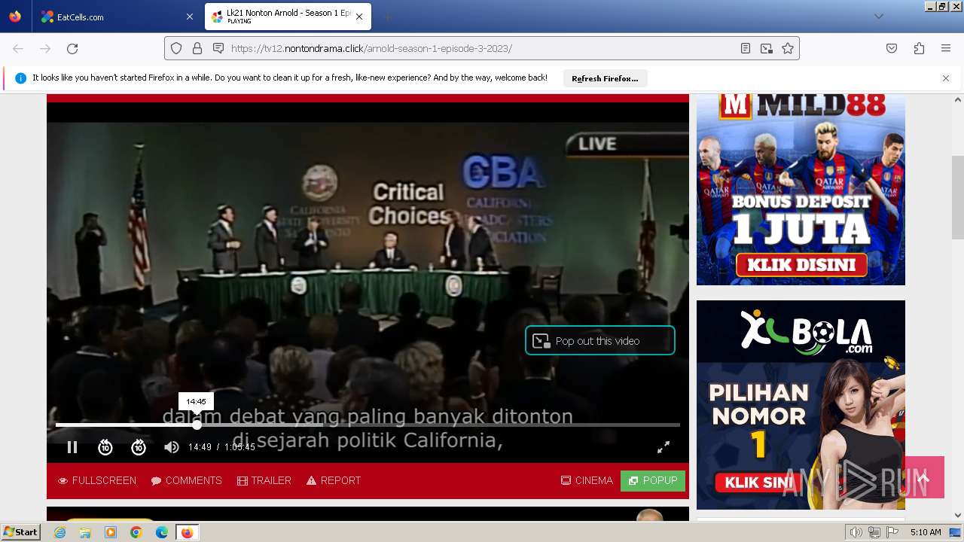Open video in green POPUP button
This screenshot has height=542, width=964.
click(653, 480)
